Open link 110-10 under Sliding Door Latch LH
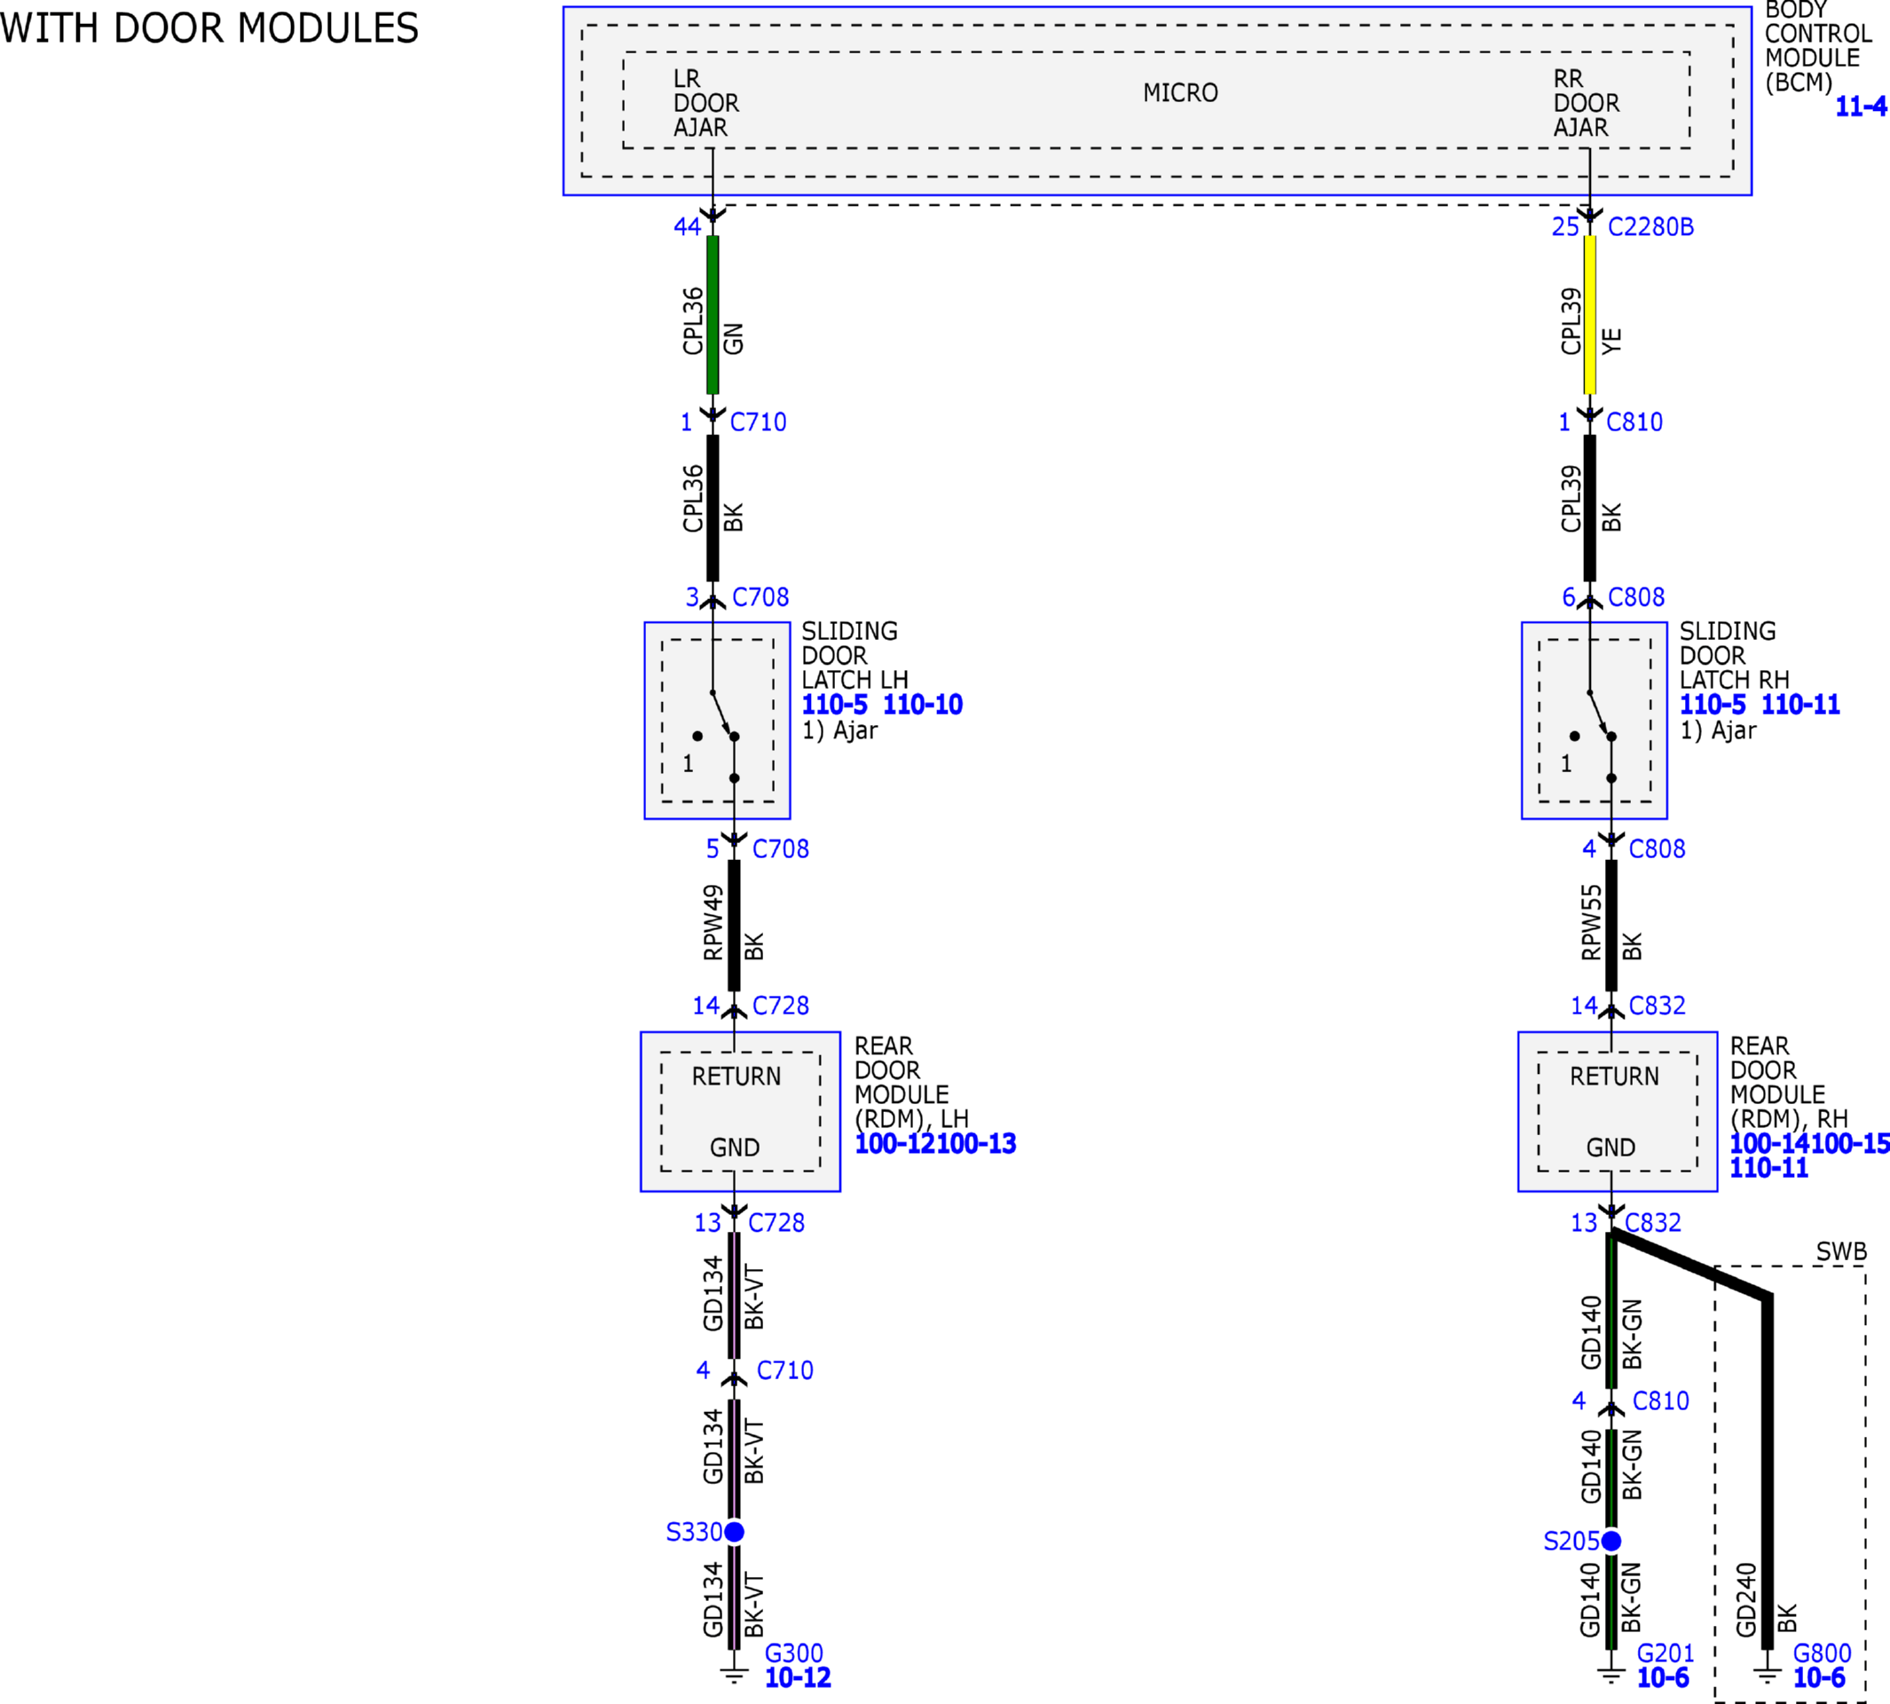The height and width of the screenshot is (1704, 1890). 922,704
